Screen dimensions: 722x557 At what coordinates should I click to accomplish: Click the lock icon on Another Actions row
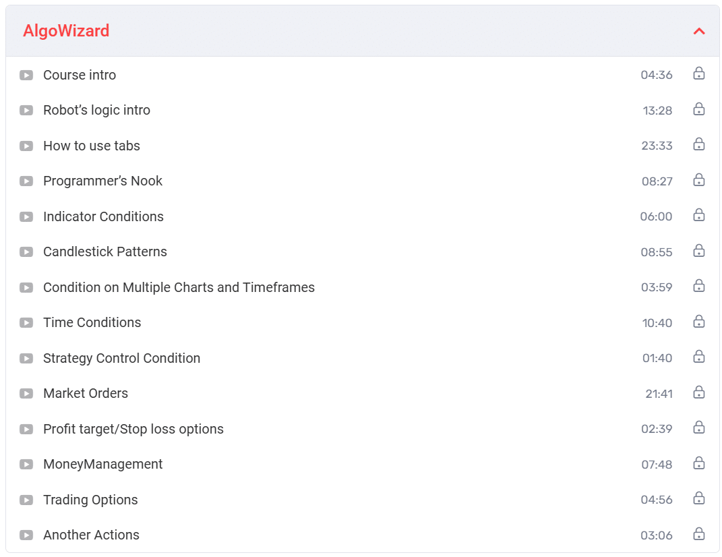pos(699,534)
